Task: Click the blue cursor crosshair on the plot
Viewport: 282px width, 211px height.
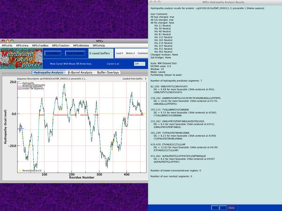Action: [x=20, y=128]
